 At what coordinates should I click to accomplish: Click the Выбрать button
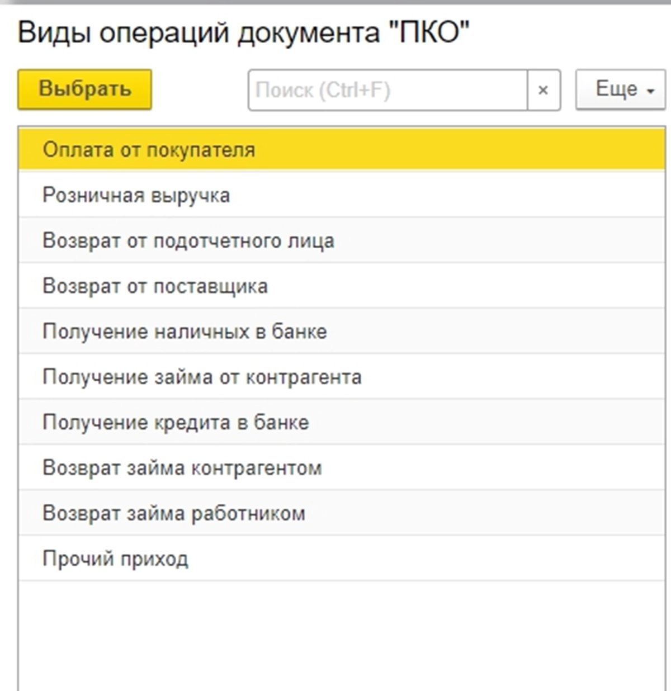[x=84, y=89]
